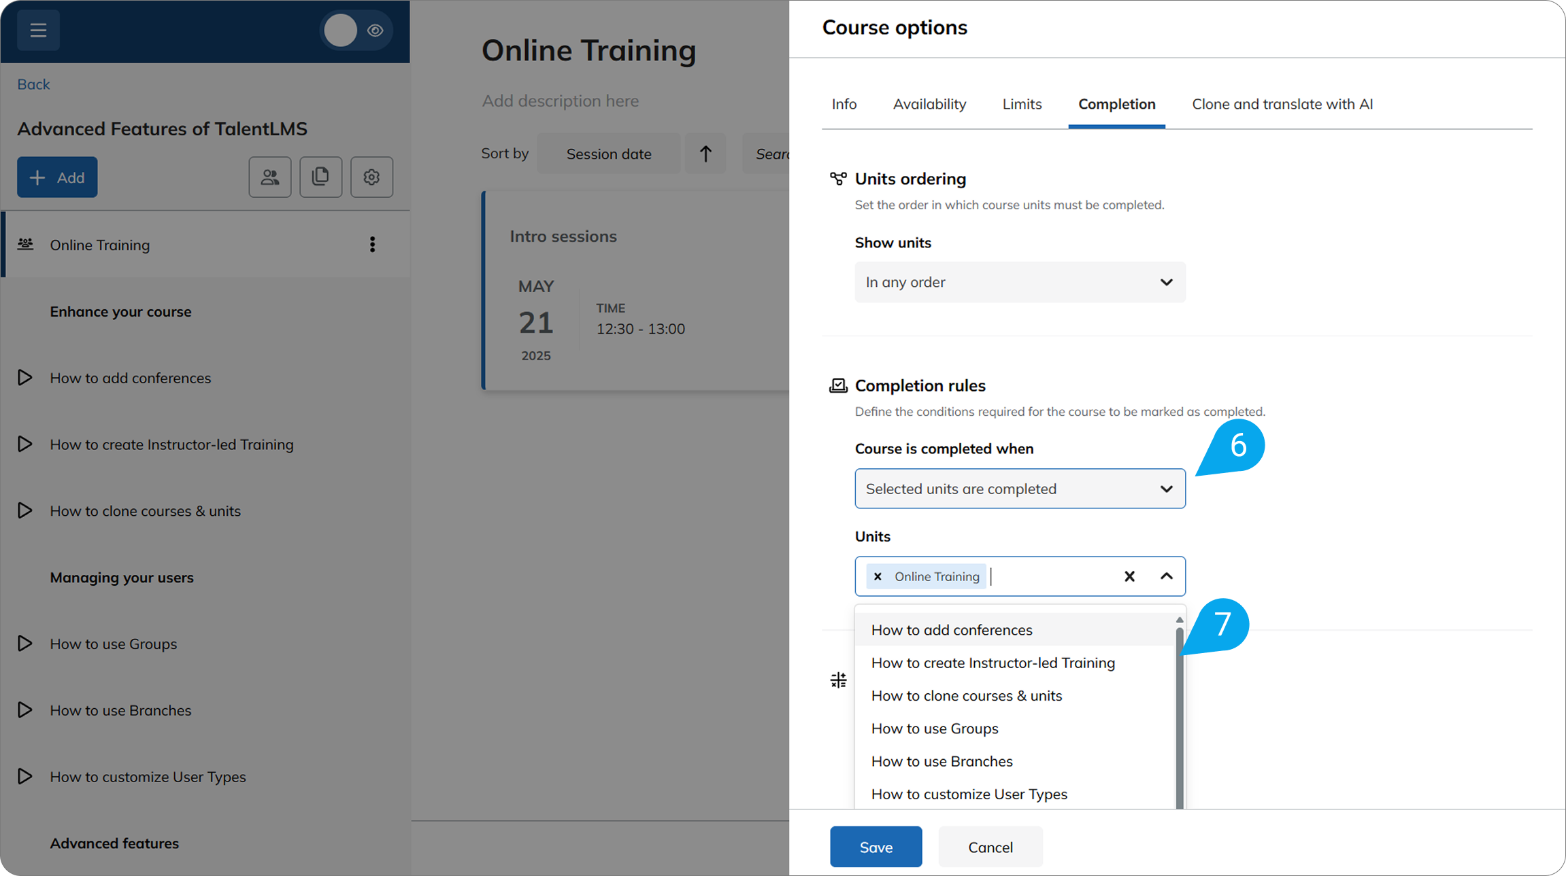Open How to clone courses & units in sidebar
Image resolution: width=1566 pixels, height=876 pixels.
(x=145, y=511)
